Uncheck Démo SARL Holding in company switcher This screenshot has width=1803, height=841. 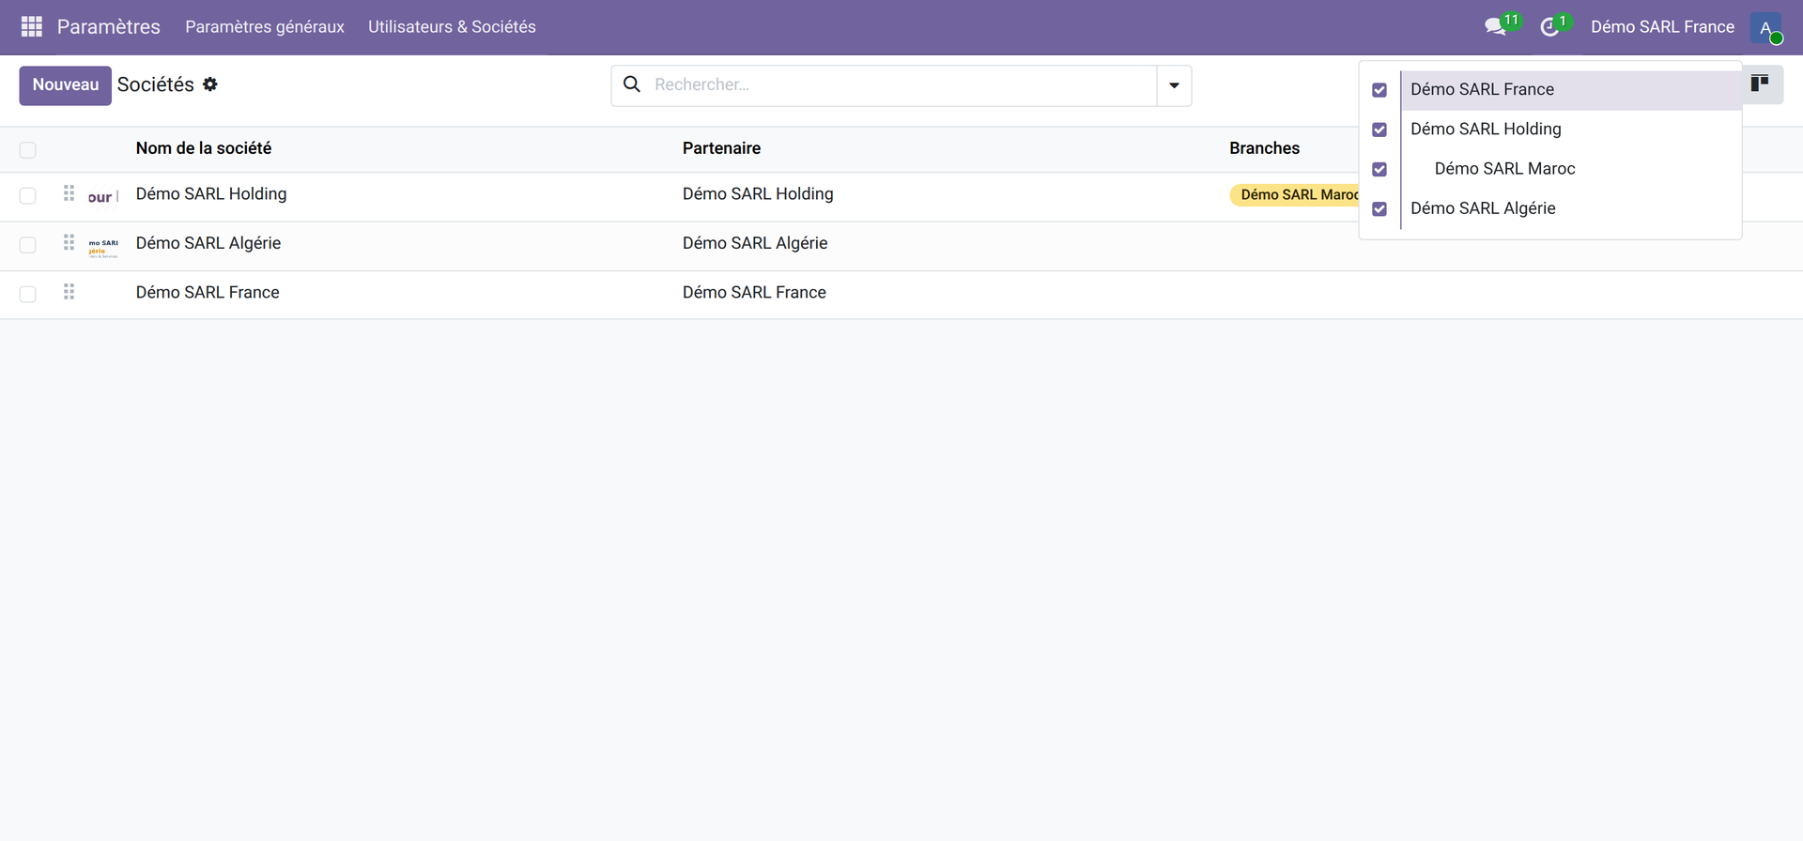(x=1379, y=130)
